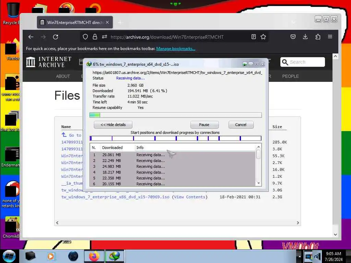Click the taskbar clock showing 9:05 AM
351x263 pixels.
(334, 256)
